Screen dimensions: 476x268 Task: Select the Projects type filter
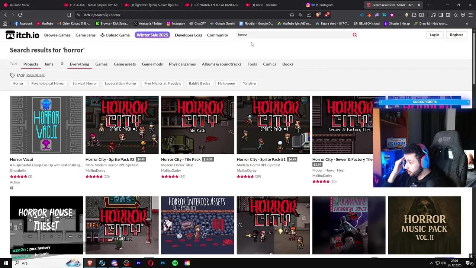[30, 64]
